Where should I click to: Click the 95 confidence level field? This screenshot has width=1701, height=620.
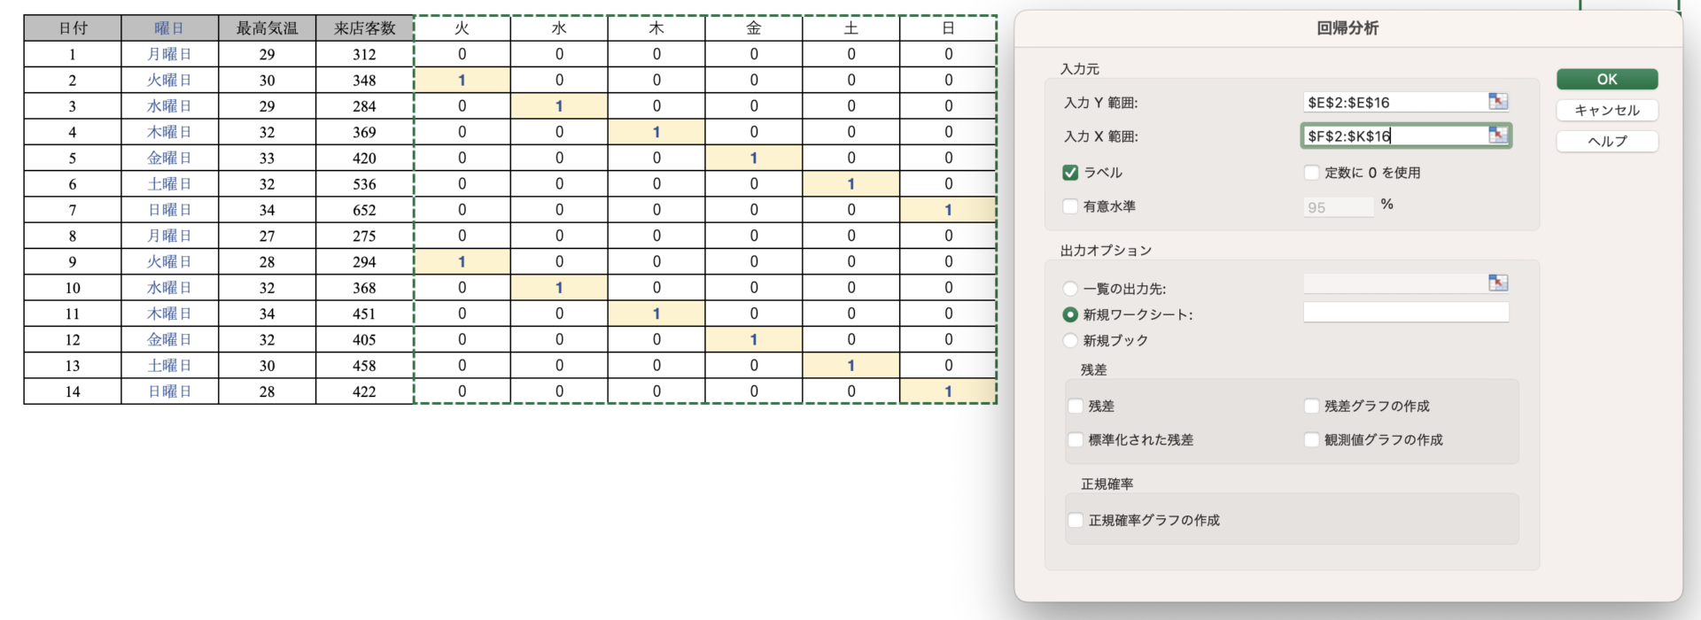[x=1339, y=207]
